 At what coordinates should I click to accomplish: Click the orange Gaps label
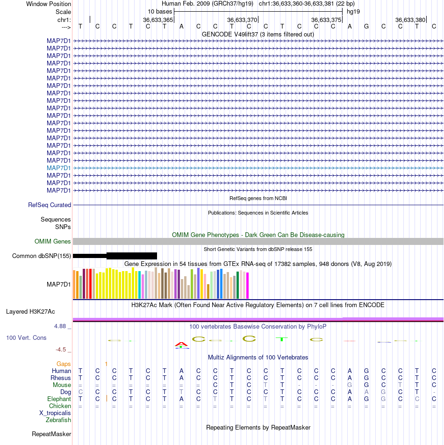64,364
